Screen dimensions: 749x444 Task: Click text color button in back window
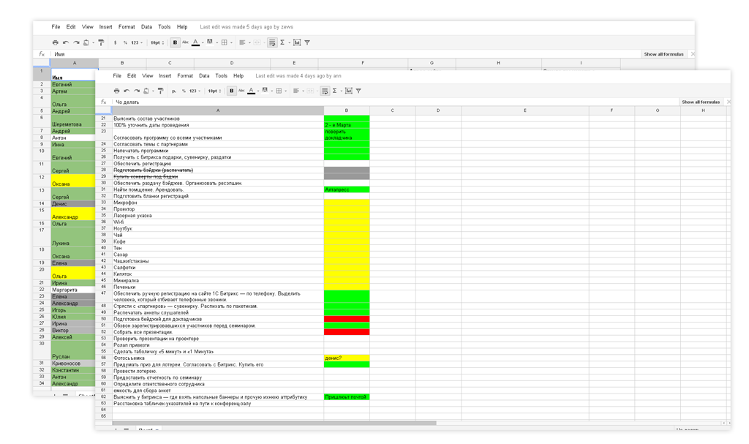tap(196, 42)
